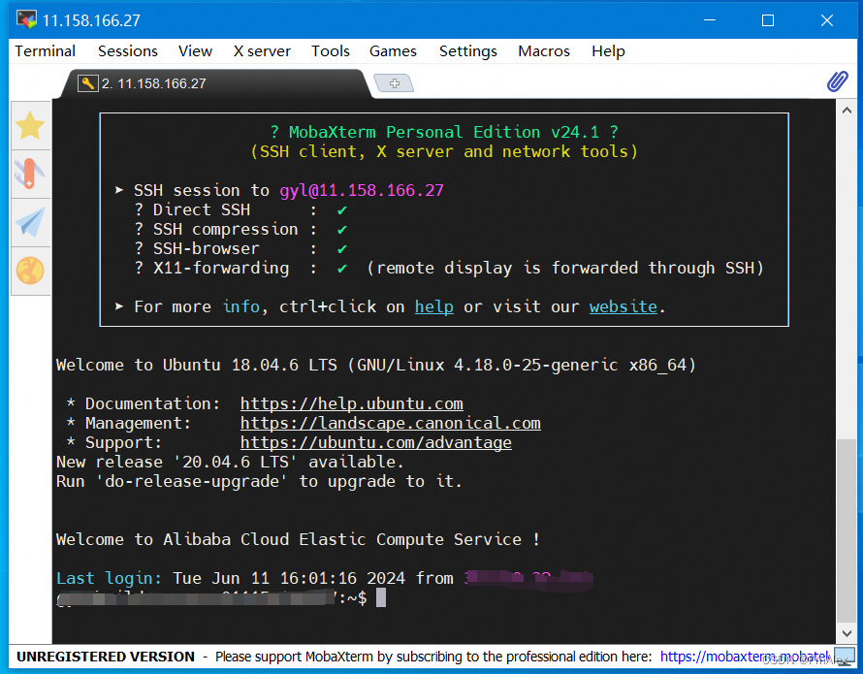Open the Macros menu
The height and width of the screenshot is (674, 863).
click(544, 51)
